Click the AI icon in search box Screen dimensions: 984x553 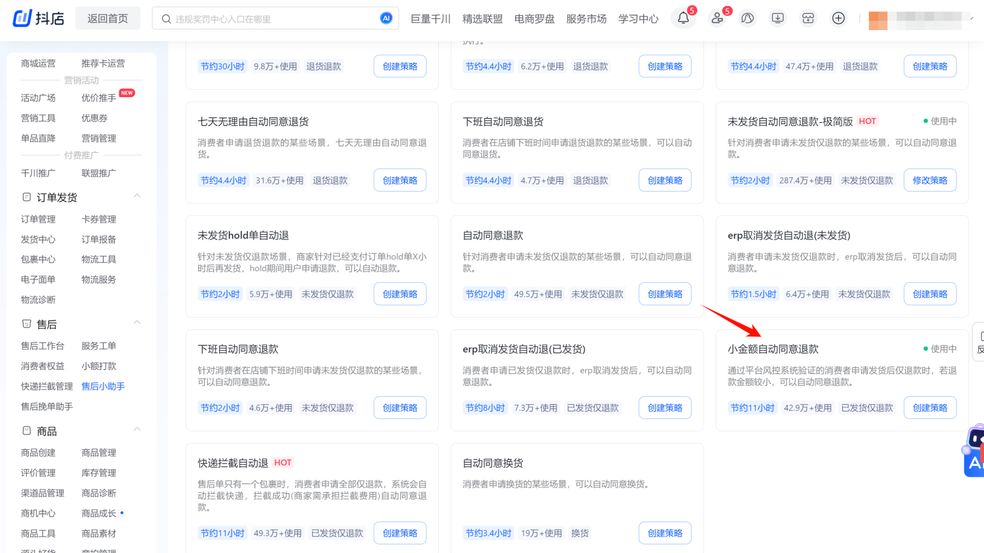coord(386,18)
